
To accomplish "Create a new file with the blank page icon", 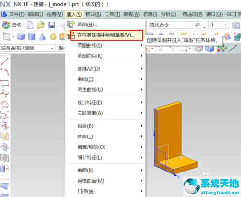I will point(30,25).
